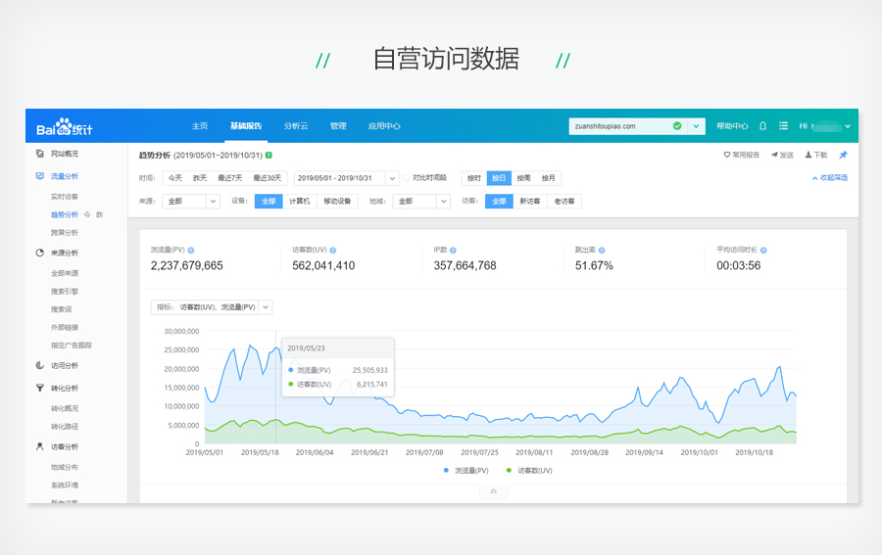Open the Hi user account dropdown

(824, 126)
